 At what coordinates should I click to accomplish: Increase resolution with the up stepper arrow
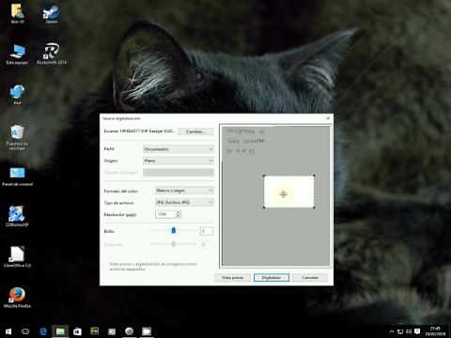click(x=179, y=212)
